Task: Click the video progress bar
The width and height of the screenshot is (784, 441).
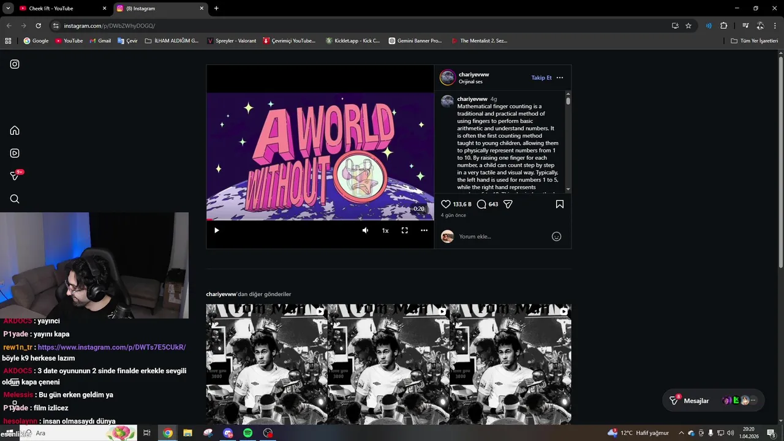Action: pyautogui.click(x=320, y=219)
